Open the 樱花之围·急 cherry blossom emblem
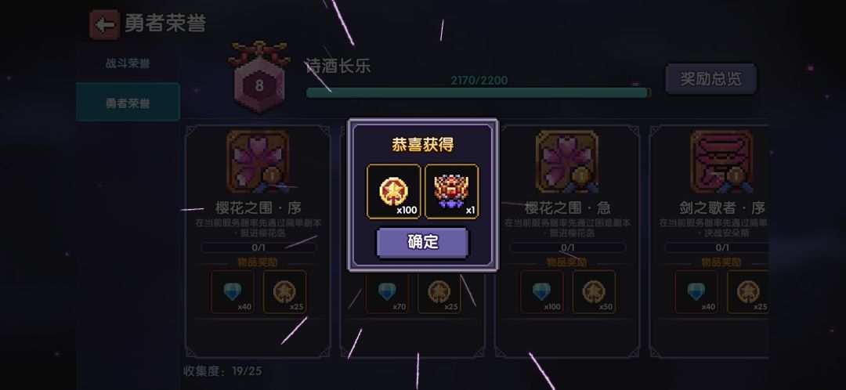The width and height of the screenshot is (846, 390). [567, 161]
